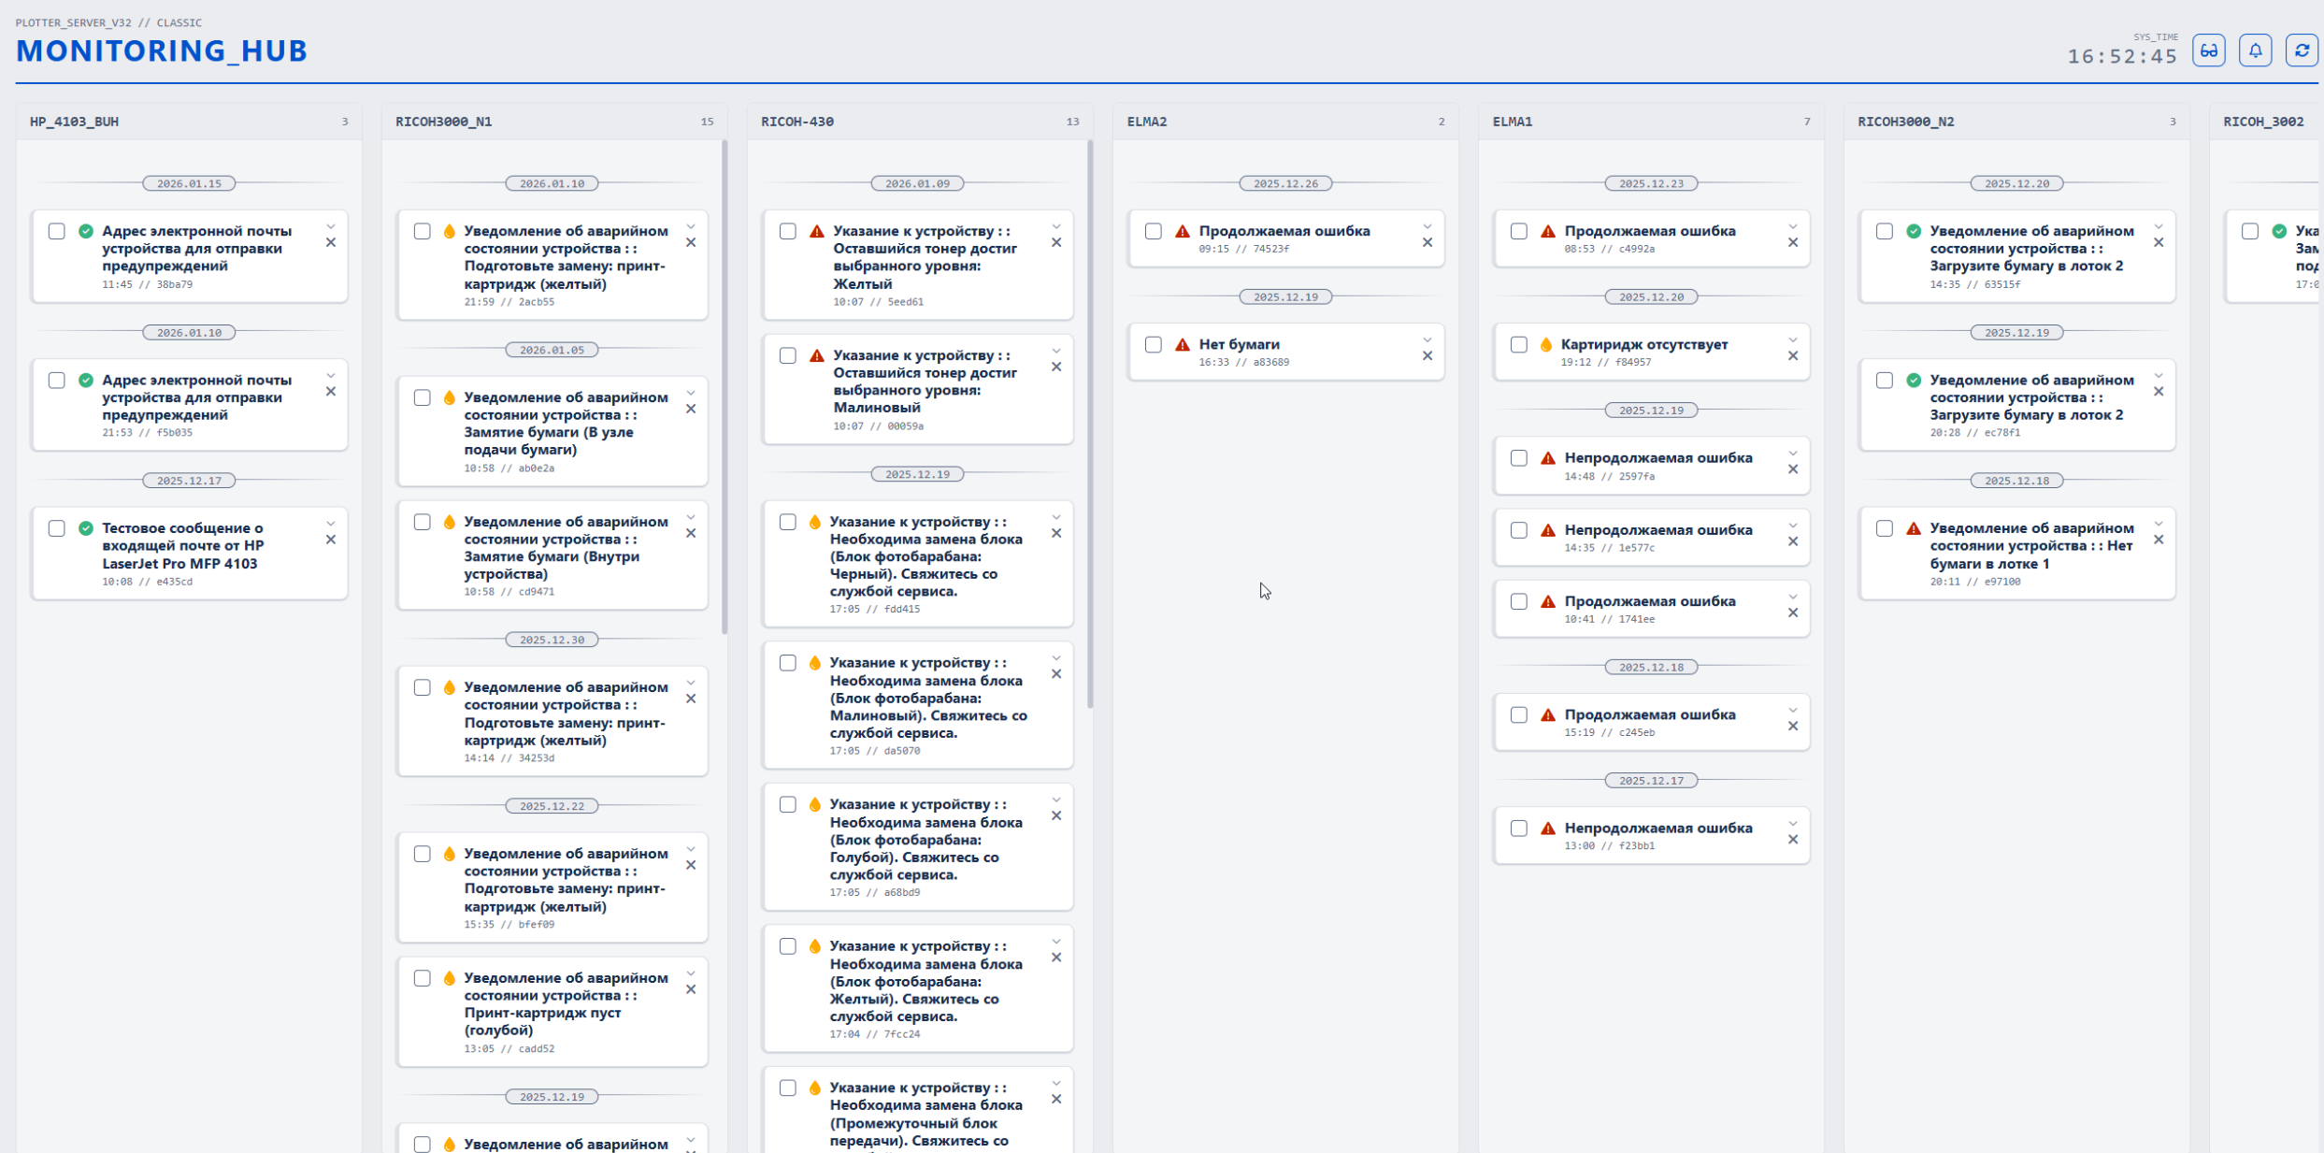Screen dimensions: 2324x1153
Task: Click orange drop icon on card fdd415
Action: (x=815, y=522)
